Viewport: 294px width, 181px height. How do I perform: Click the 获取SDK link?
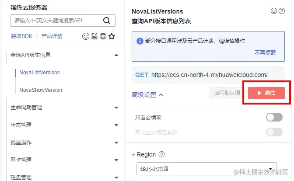click(x=21, y=36)
